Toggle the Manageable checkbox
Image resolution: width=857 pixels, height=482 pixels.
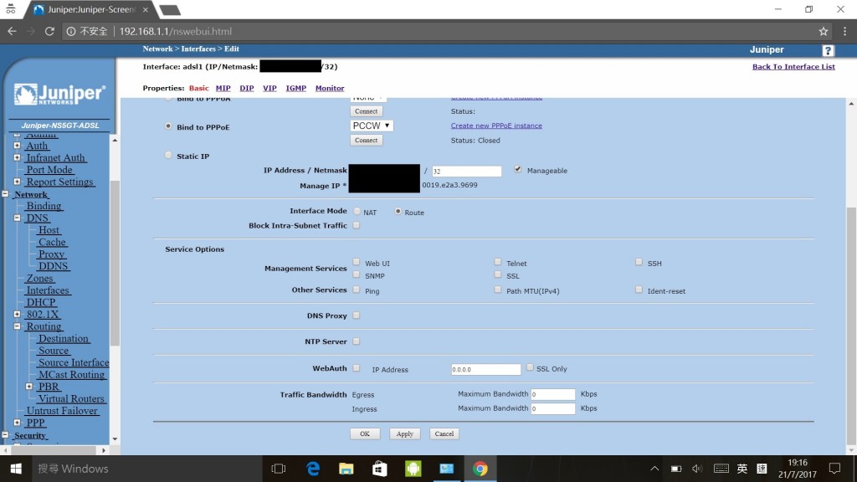[x=517, y=169]
